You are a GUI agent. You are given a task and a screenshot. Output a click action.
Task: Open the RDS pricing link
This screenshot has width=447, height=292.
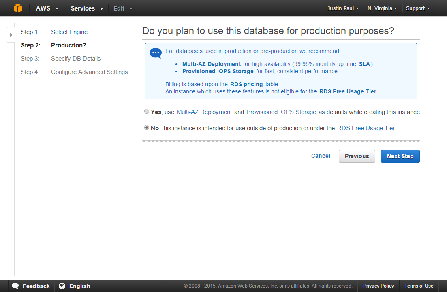[x=246, y=84]
